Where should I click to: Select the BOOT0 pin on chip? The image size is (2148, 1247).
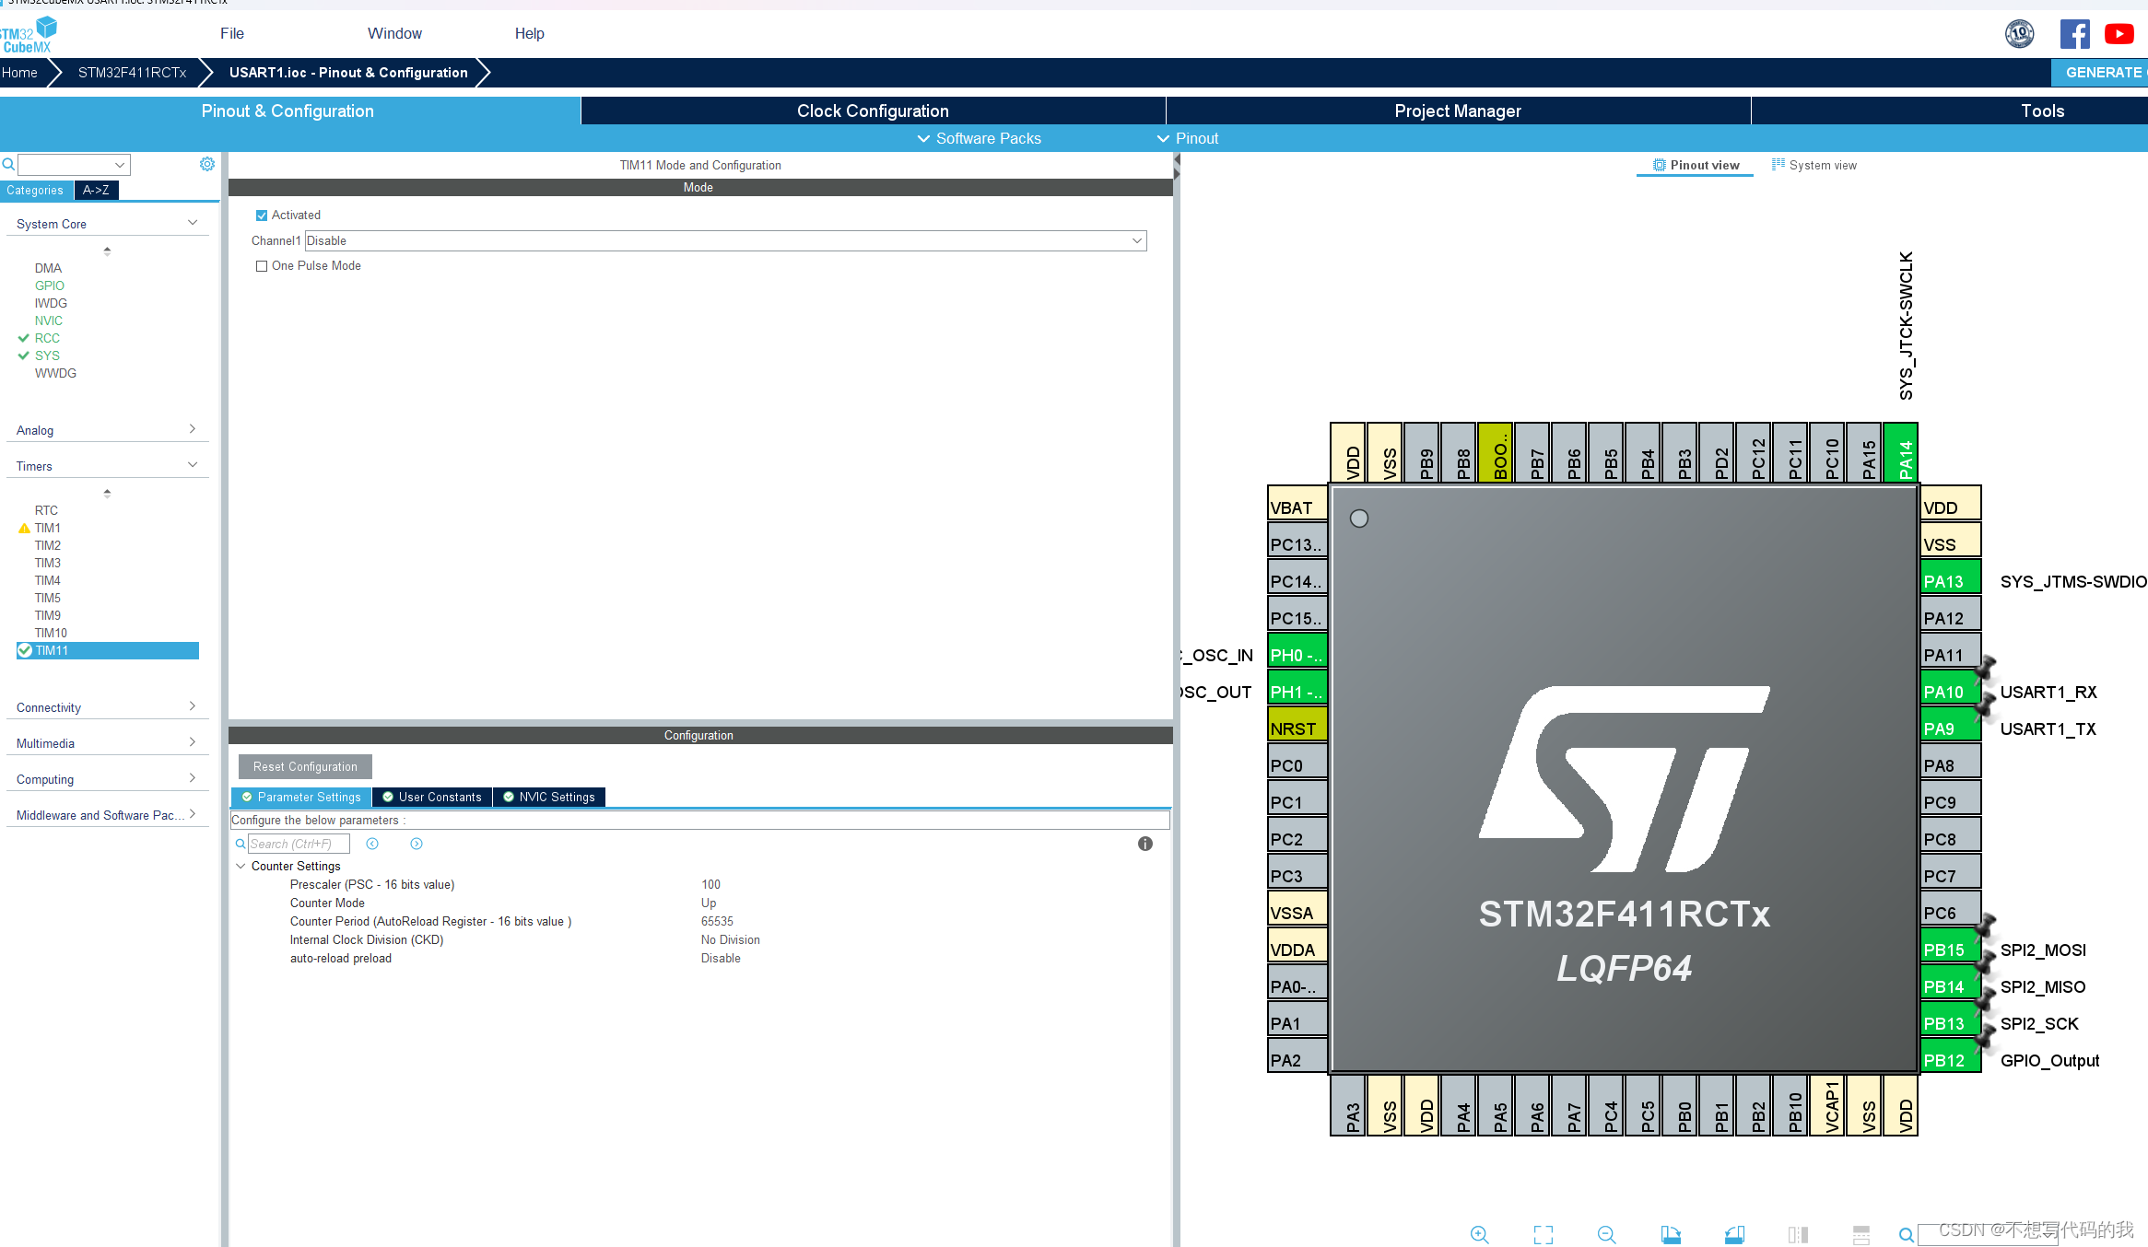(1496, 452)
